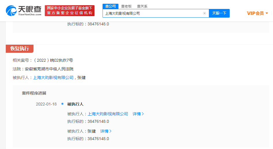Click 执行标的 value under 上海大昀影视有限公司 详情

click(98, 121)
